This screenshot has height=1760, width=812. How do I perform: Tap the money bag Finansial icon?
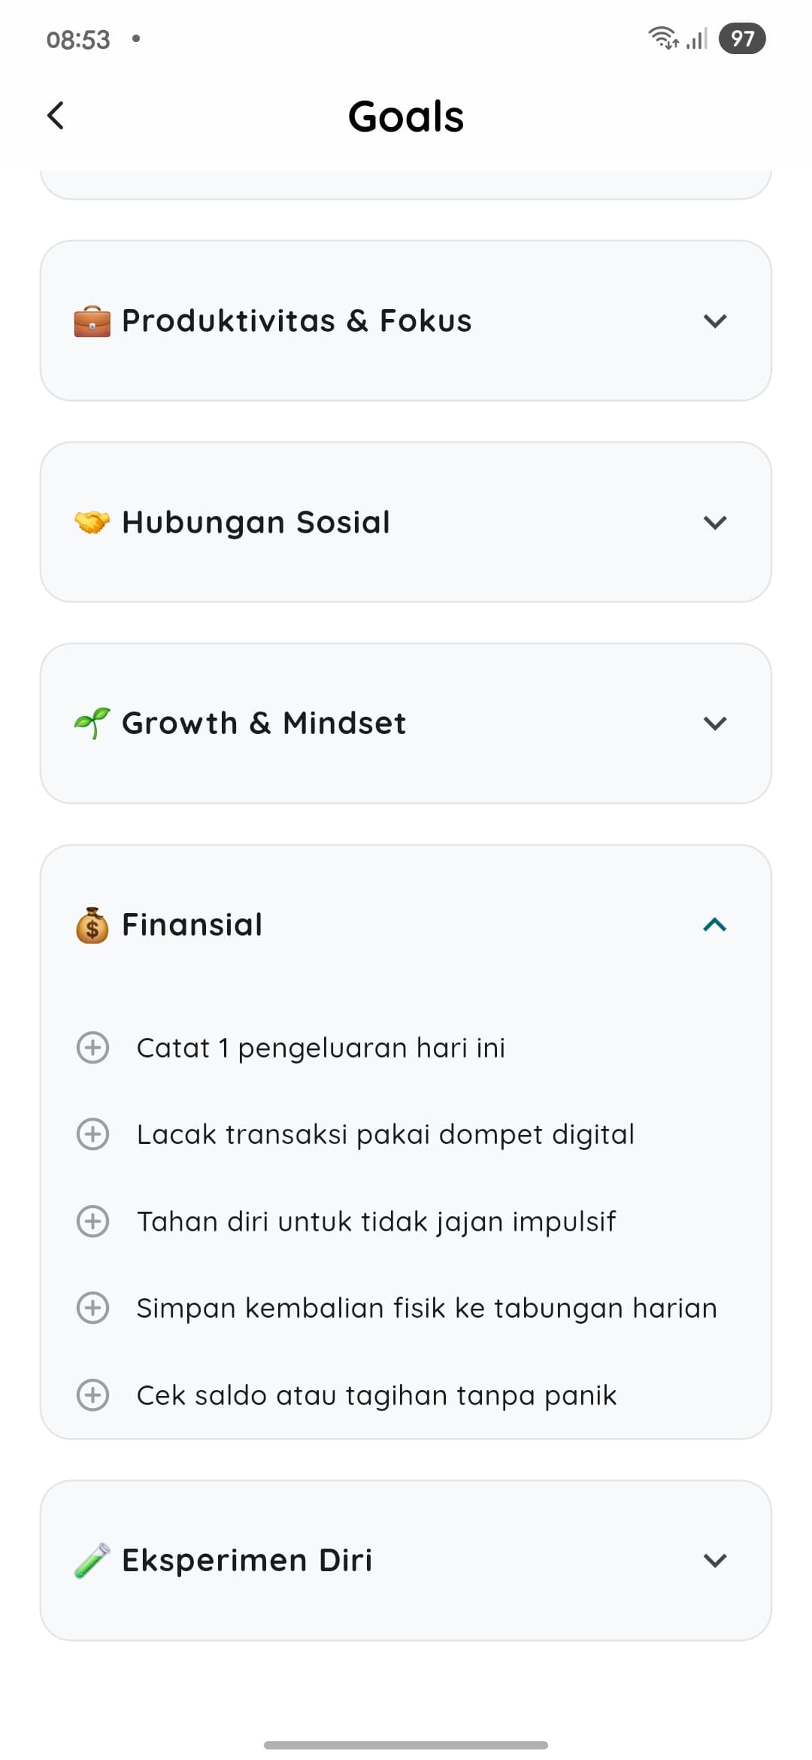point(92,925)
